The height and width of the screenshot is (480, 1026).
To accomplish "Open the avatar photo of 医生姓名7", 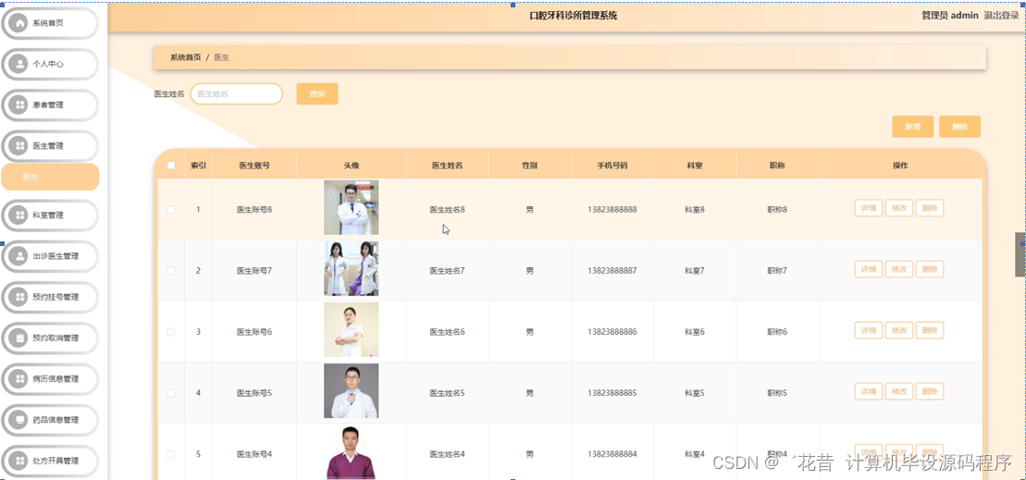I will [352, 269].
